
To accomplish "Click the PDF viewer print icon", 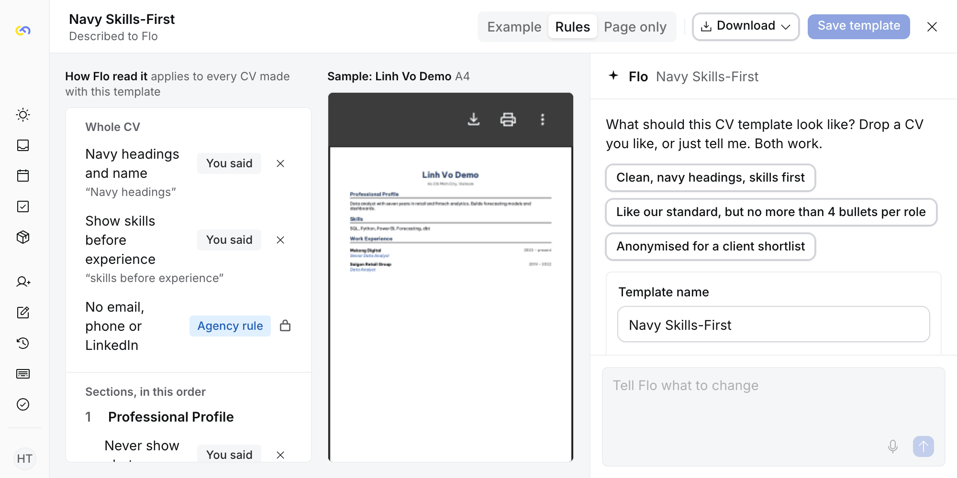I will (508, 119).
